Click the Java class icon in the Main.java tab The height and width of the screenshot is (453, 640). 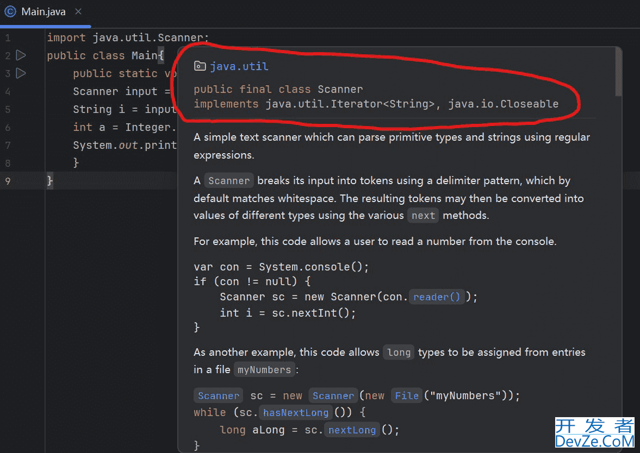tap(10, 11)
